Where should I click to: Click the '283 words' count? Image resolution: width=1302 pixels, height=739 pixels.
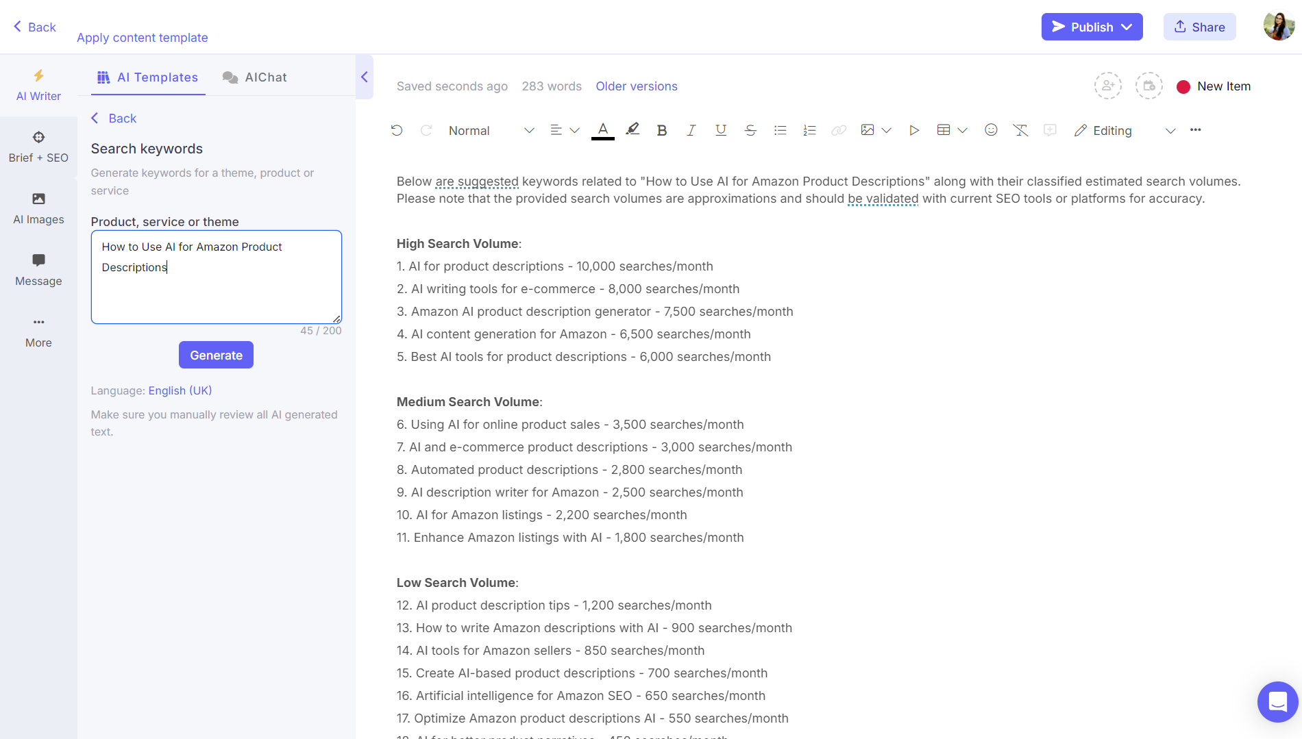point(552,86)
